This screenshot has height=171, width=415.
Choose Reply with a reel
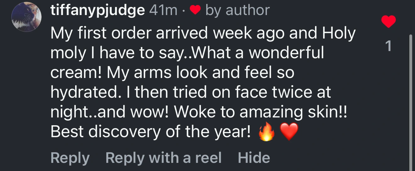(163, 158)
